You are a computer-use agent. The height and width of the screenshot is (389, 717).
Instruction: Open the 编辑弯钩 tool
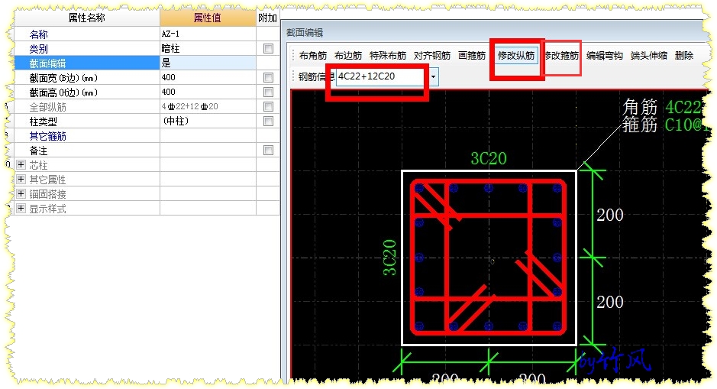(x=605, y=55)
